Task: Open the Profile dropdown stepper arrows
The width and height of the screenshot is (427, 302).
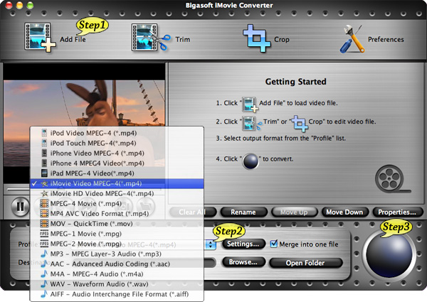Action: (211, 244)
